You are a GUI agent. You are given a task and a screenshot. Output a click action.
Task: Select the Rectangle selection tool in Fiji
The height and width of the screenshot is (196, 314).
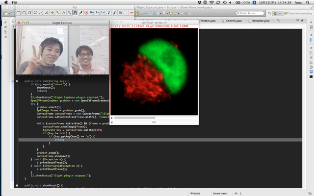click(19, 13)
